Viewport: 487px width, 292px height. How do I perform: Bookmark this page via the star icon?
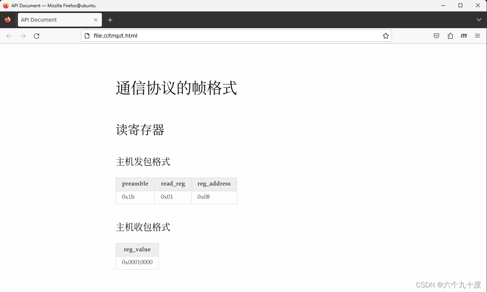(385, 35)
